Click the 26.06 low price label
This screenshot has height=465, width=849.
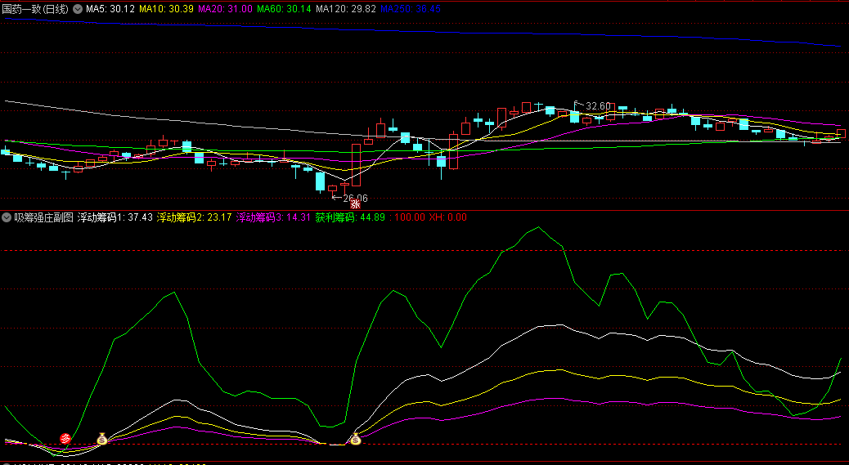(355, 199)
